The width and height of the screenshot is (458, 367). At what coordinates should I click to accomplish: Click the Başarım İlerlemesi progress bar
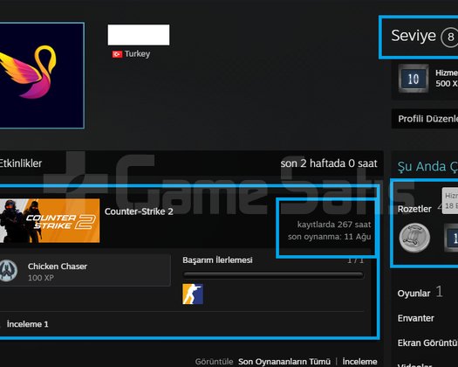[x=273, y=274]
